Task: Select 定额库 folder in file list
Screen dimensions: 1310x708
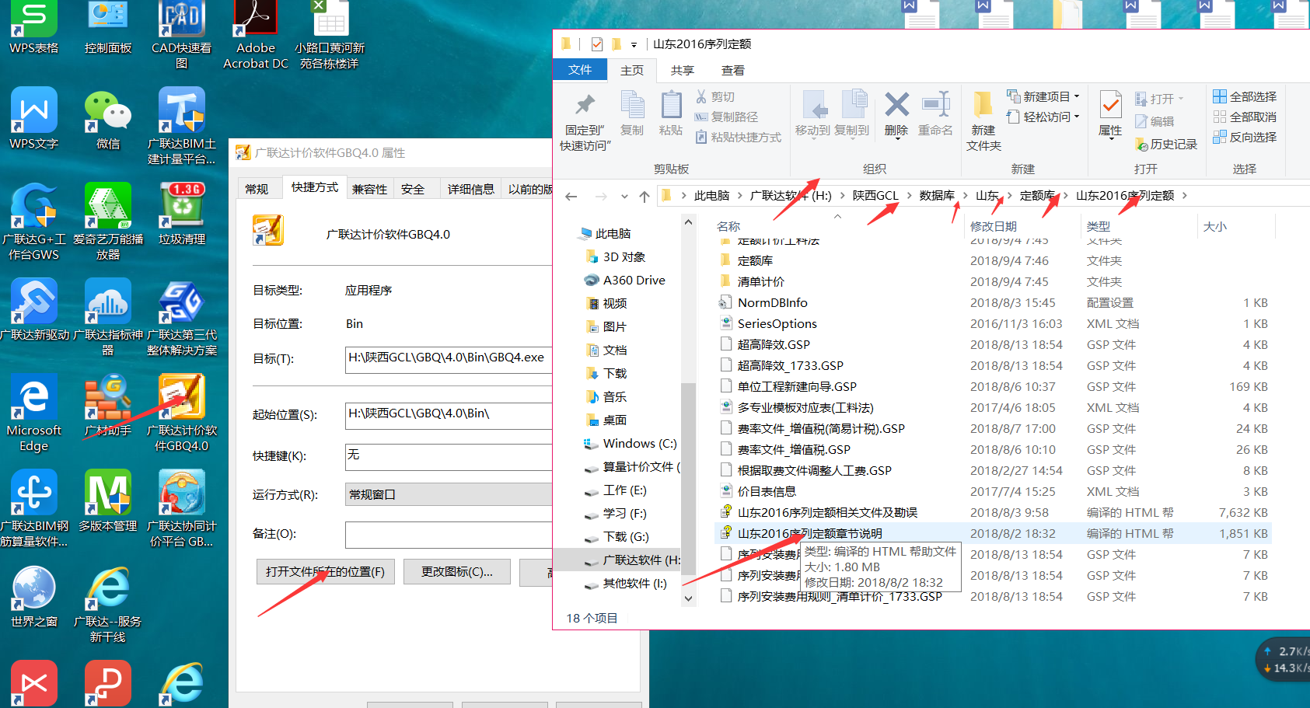Action: pyautogui.click(x=754, y=260)
